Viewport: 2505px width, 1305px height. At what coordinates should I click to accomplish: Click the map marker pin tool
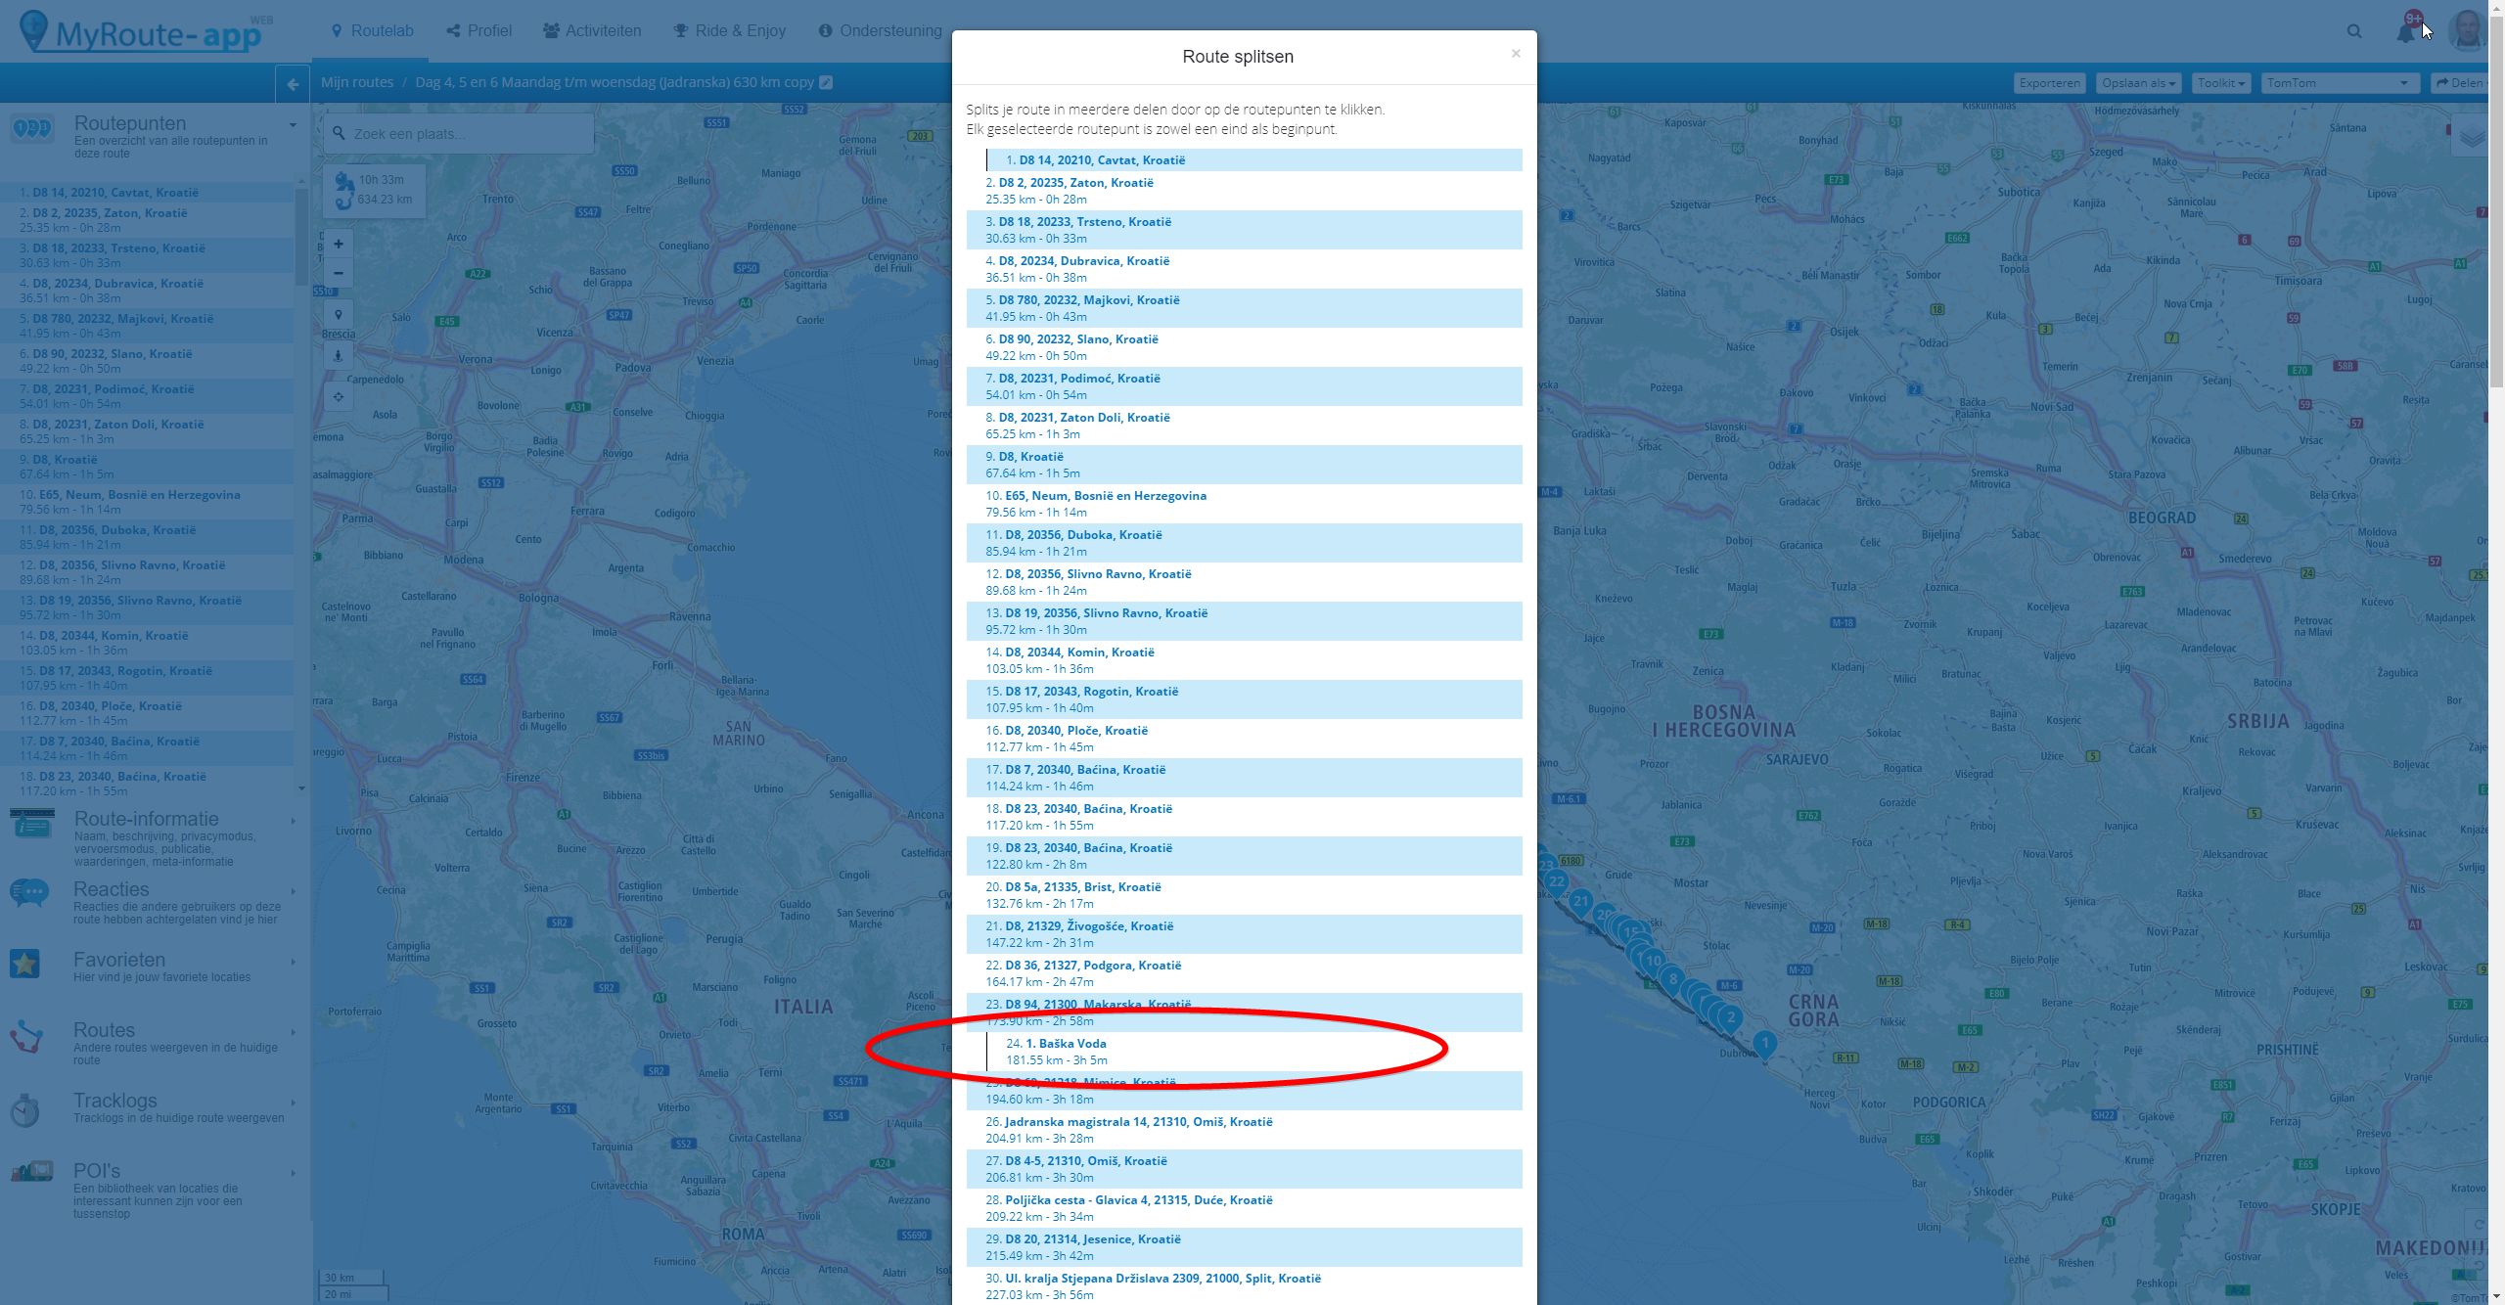(x=339, y=314)
